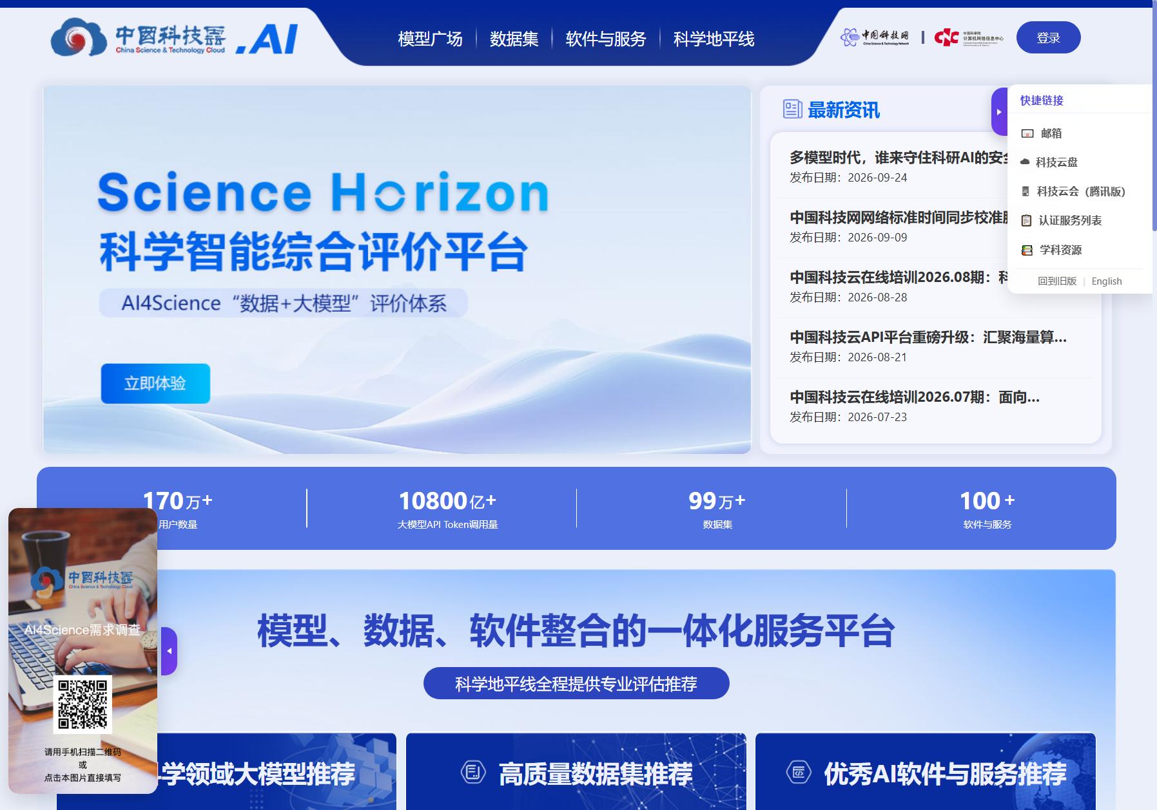Open news 中国科技云API平台重磅升级
Screen dimensions: 1157x810
pos(928,337)
